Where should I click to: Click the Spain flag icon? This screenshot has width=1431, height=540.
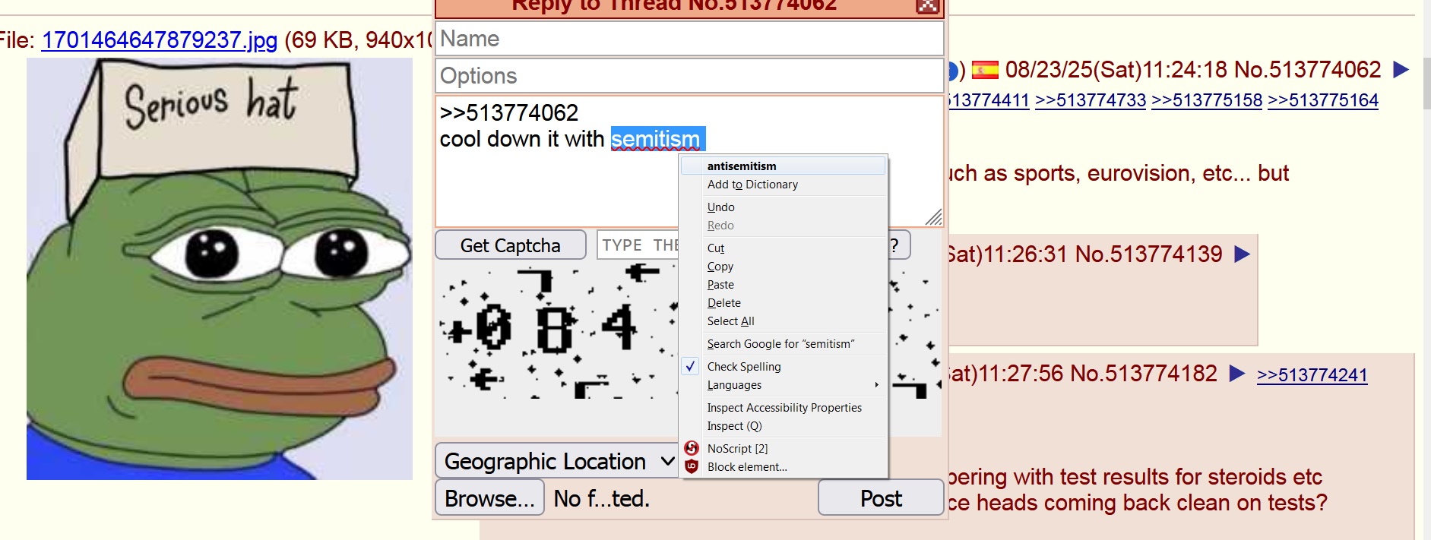tap(985, 70)
